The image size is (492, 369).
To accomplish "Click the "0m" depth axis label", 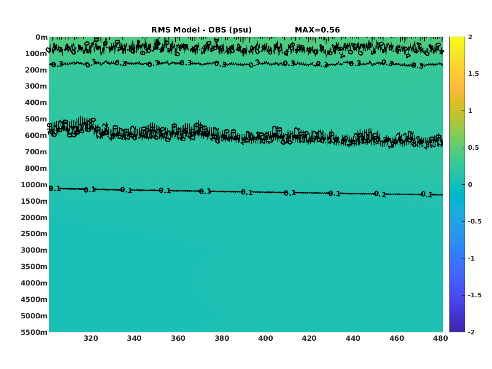I will (41, 38).
